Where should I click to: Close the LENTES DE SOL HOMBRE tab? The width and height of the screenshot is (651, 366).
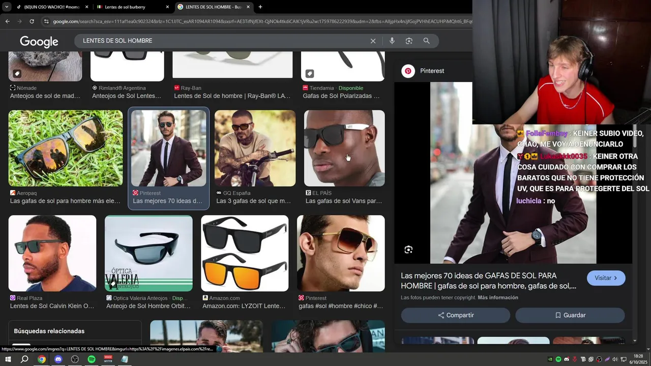coord(248,7)
